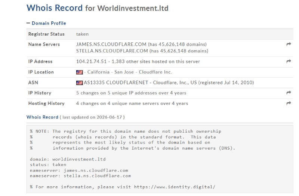Click 'domain: worldinvestment.ltd' line in record
The width and height of the screenshot is (299, 196).
68,159
